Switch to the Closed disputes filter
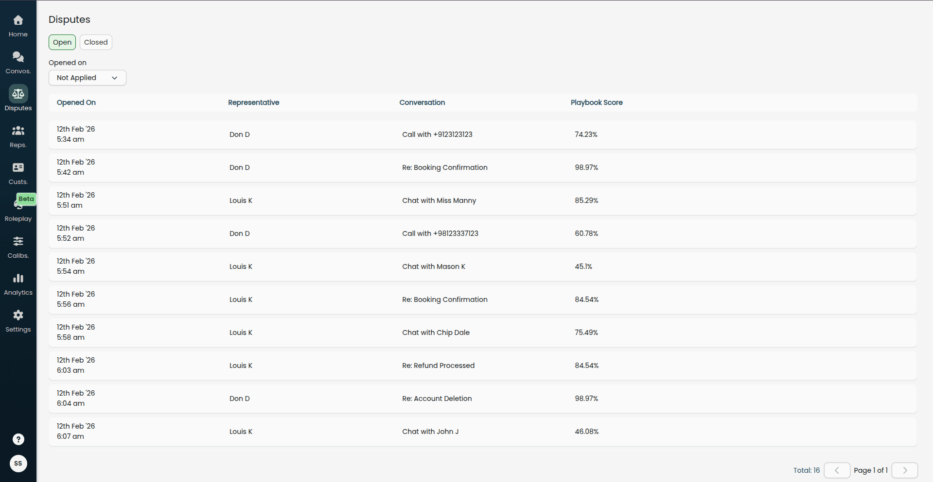This screenshot has height=482, width=933. point(96,42)
